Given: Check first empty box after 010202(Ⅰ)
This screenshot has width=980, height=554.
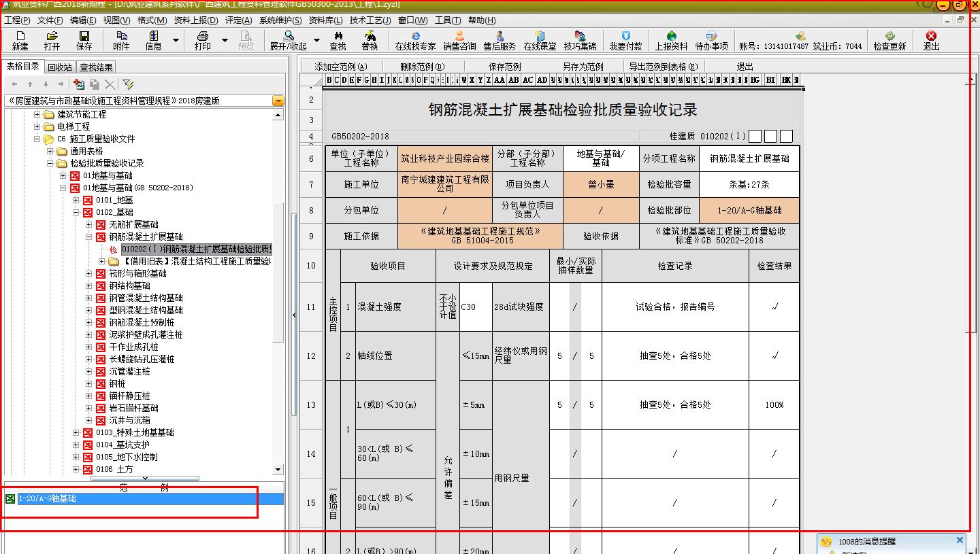Looking at the screenshot, I should point(755,137).
